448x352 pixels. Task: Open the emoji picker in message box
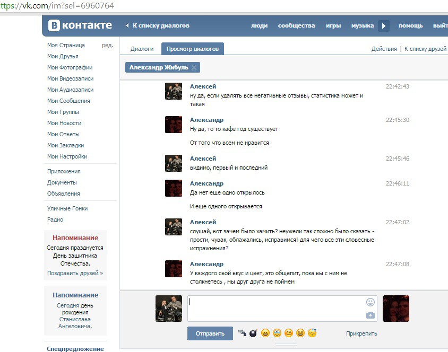[370, 302]
